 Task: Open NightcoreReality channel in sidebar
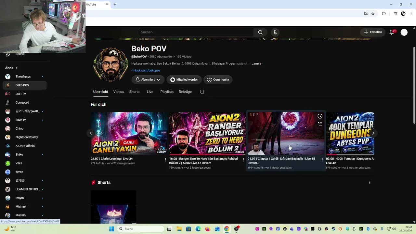pos(25,137)
